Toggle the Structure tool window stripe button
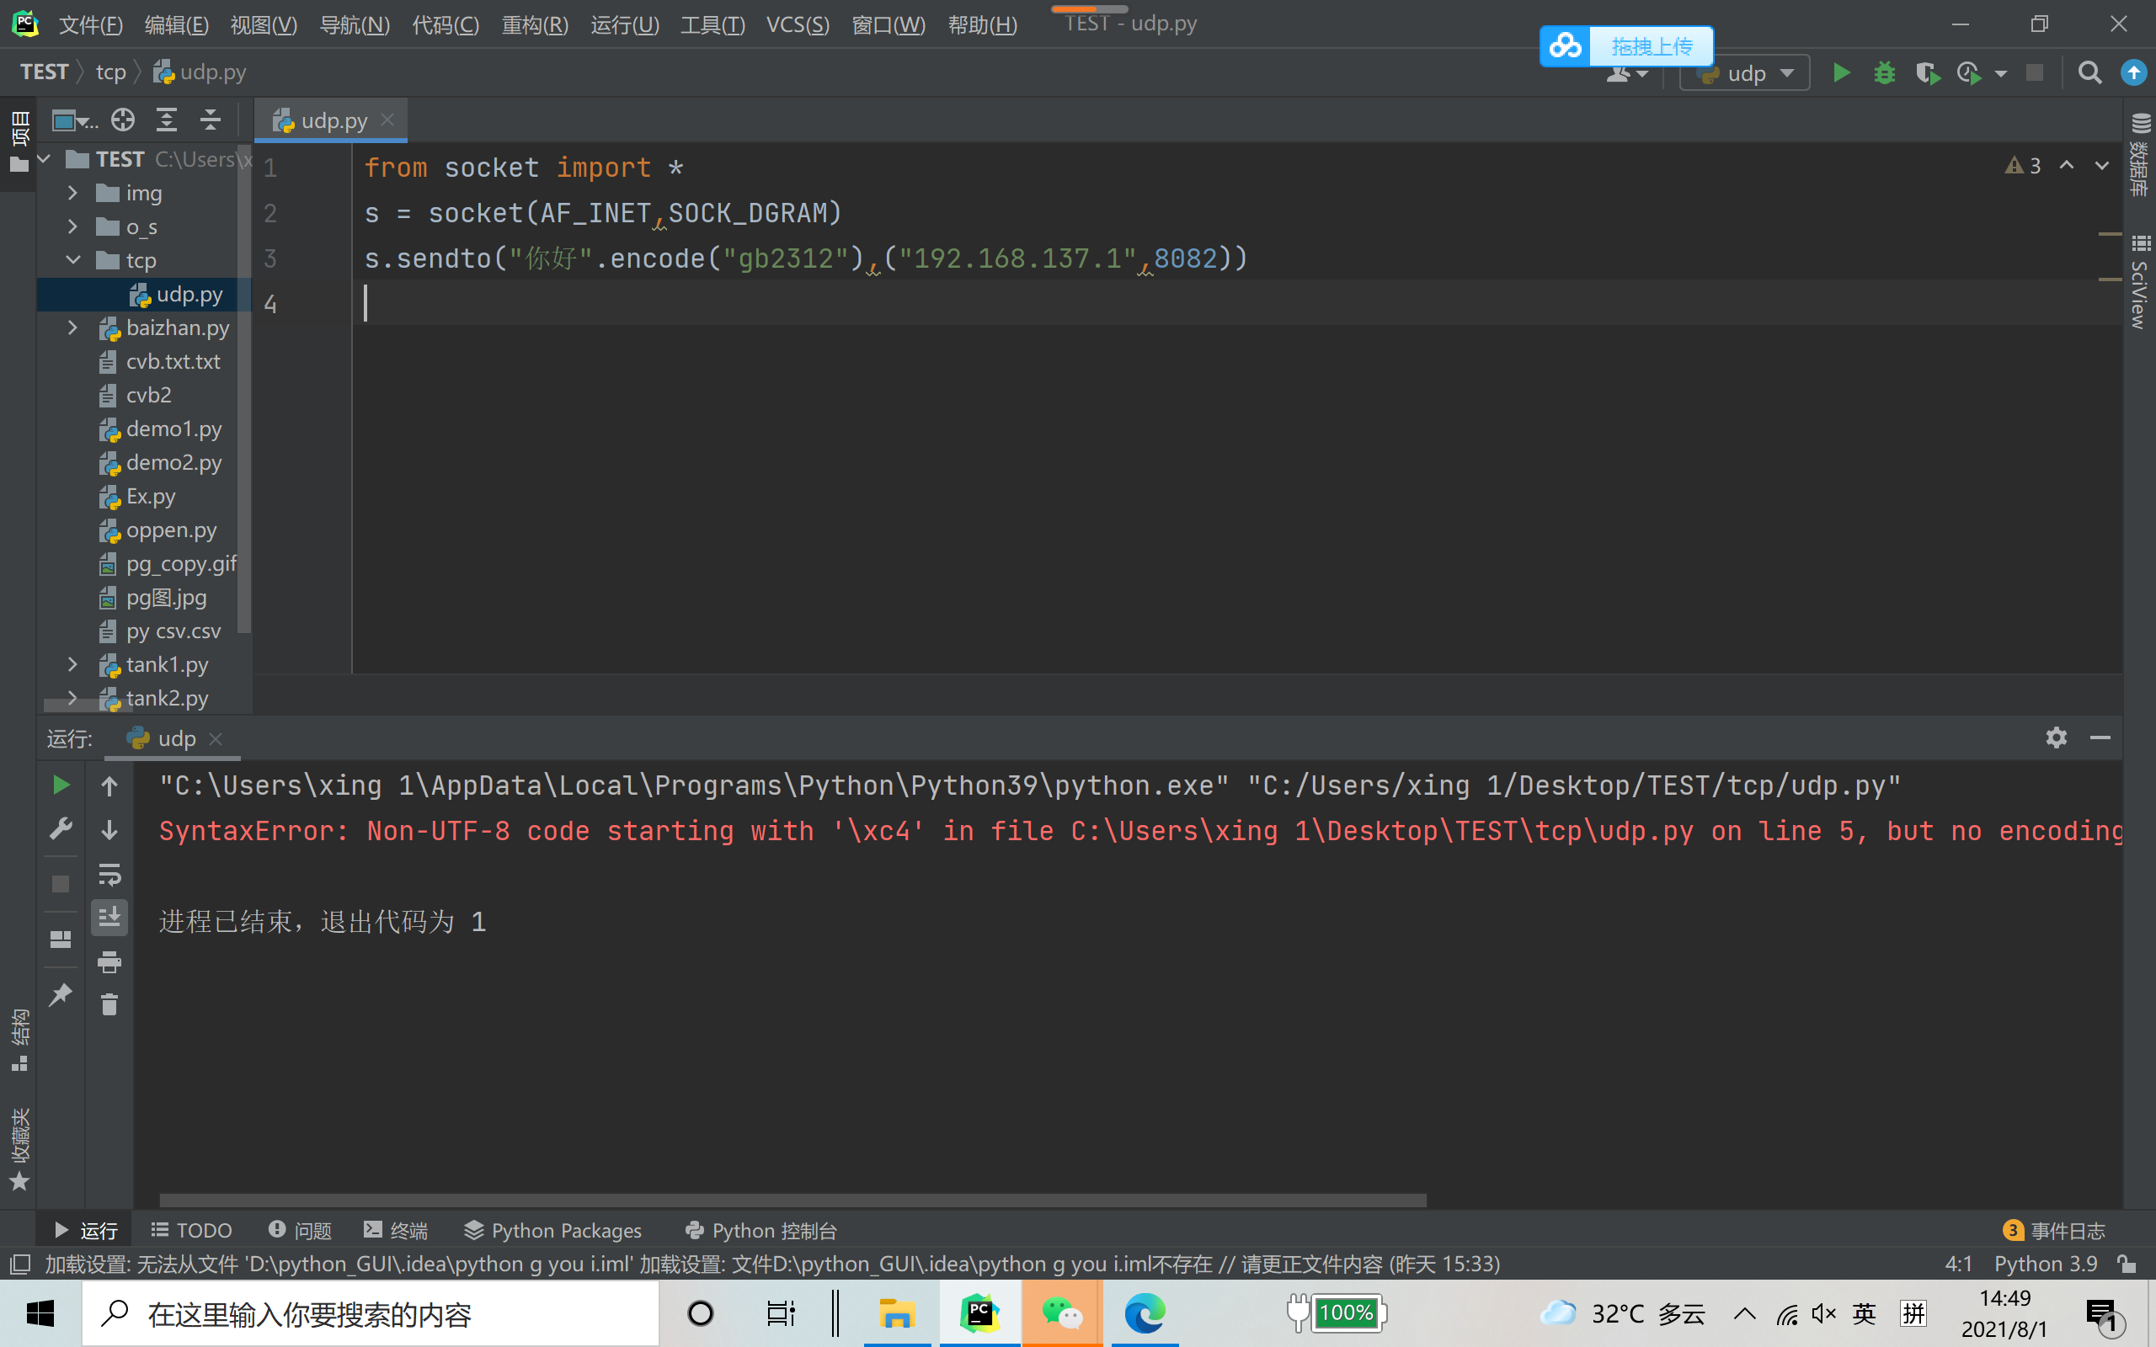This screenshot has width=2156, height=1347. point(19,1039)
